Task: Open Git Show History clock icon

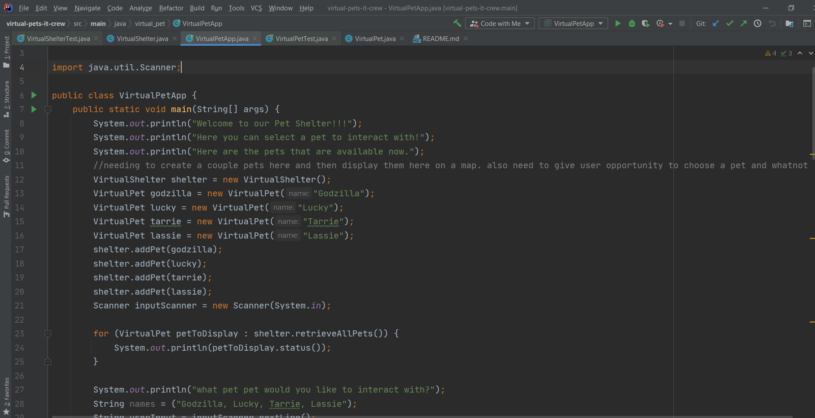Action: (x=758, y=23)
